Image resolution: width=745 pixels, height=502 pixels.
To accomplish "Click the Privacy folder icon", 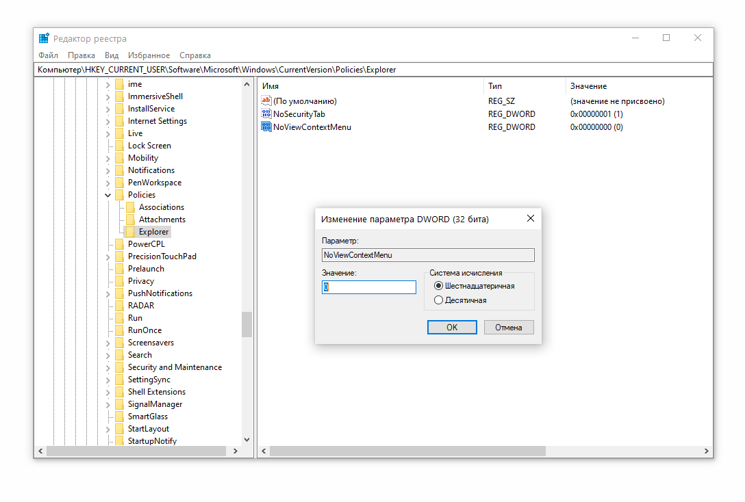I will click(119, 281).
